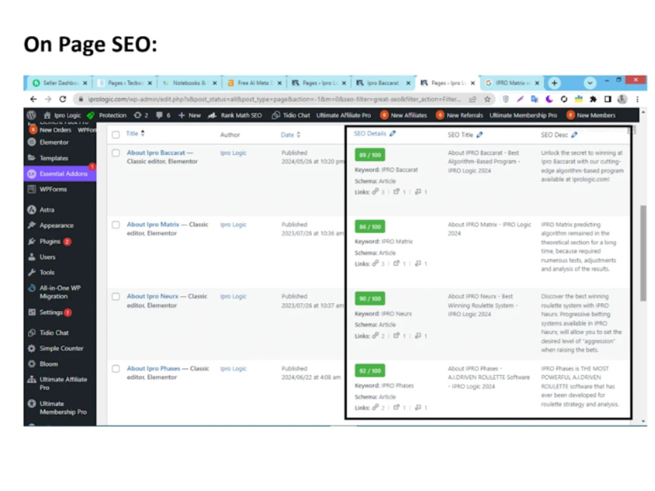Screen dimensions: 655x491
Task: Open Ultimate Membership Pro in sidebar
Action: point(63,407)
